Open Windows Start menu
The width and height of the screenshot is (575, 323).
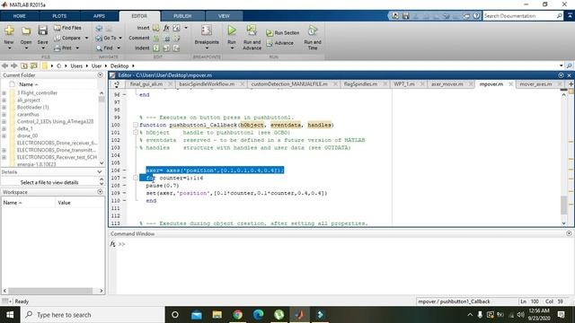(10, 315)
